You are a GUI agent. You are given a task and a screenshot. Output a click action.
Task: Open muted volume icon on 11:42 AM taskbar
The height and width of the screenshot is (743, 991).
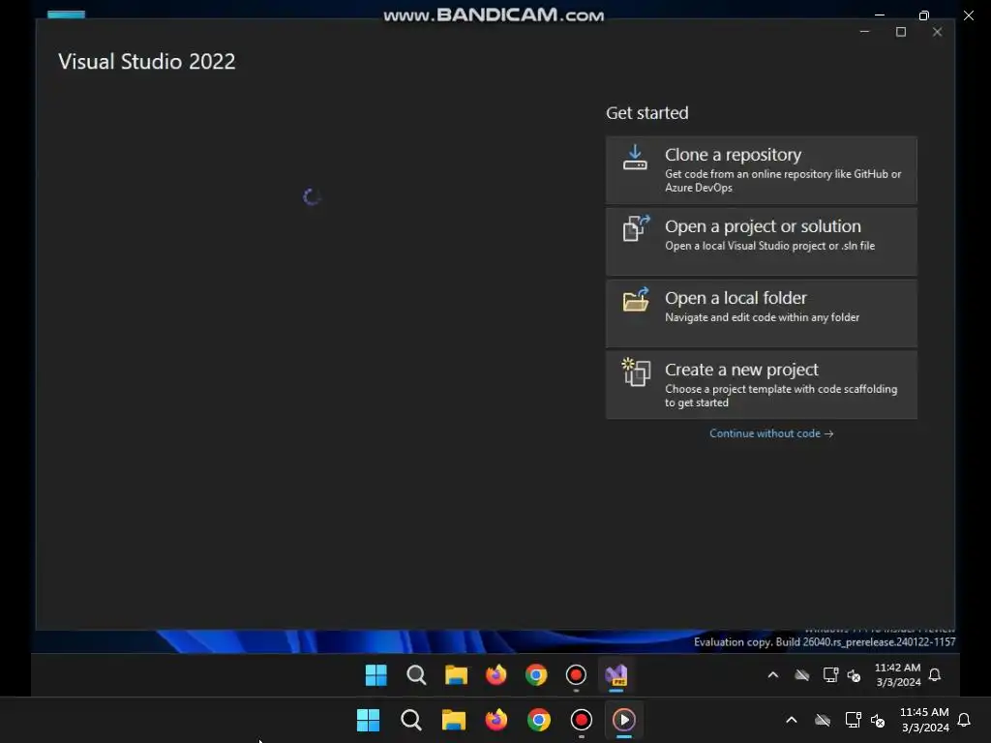tap(854, 675)
